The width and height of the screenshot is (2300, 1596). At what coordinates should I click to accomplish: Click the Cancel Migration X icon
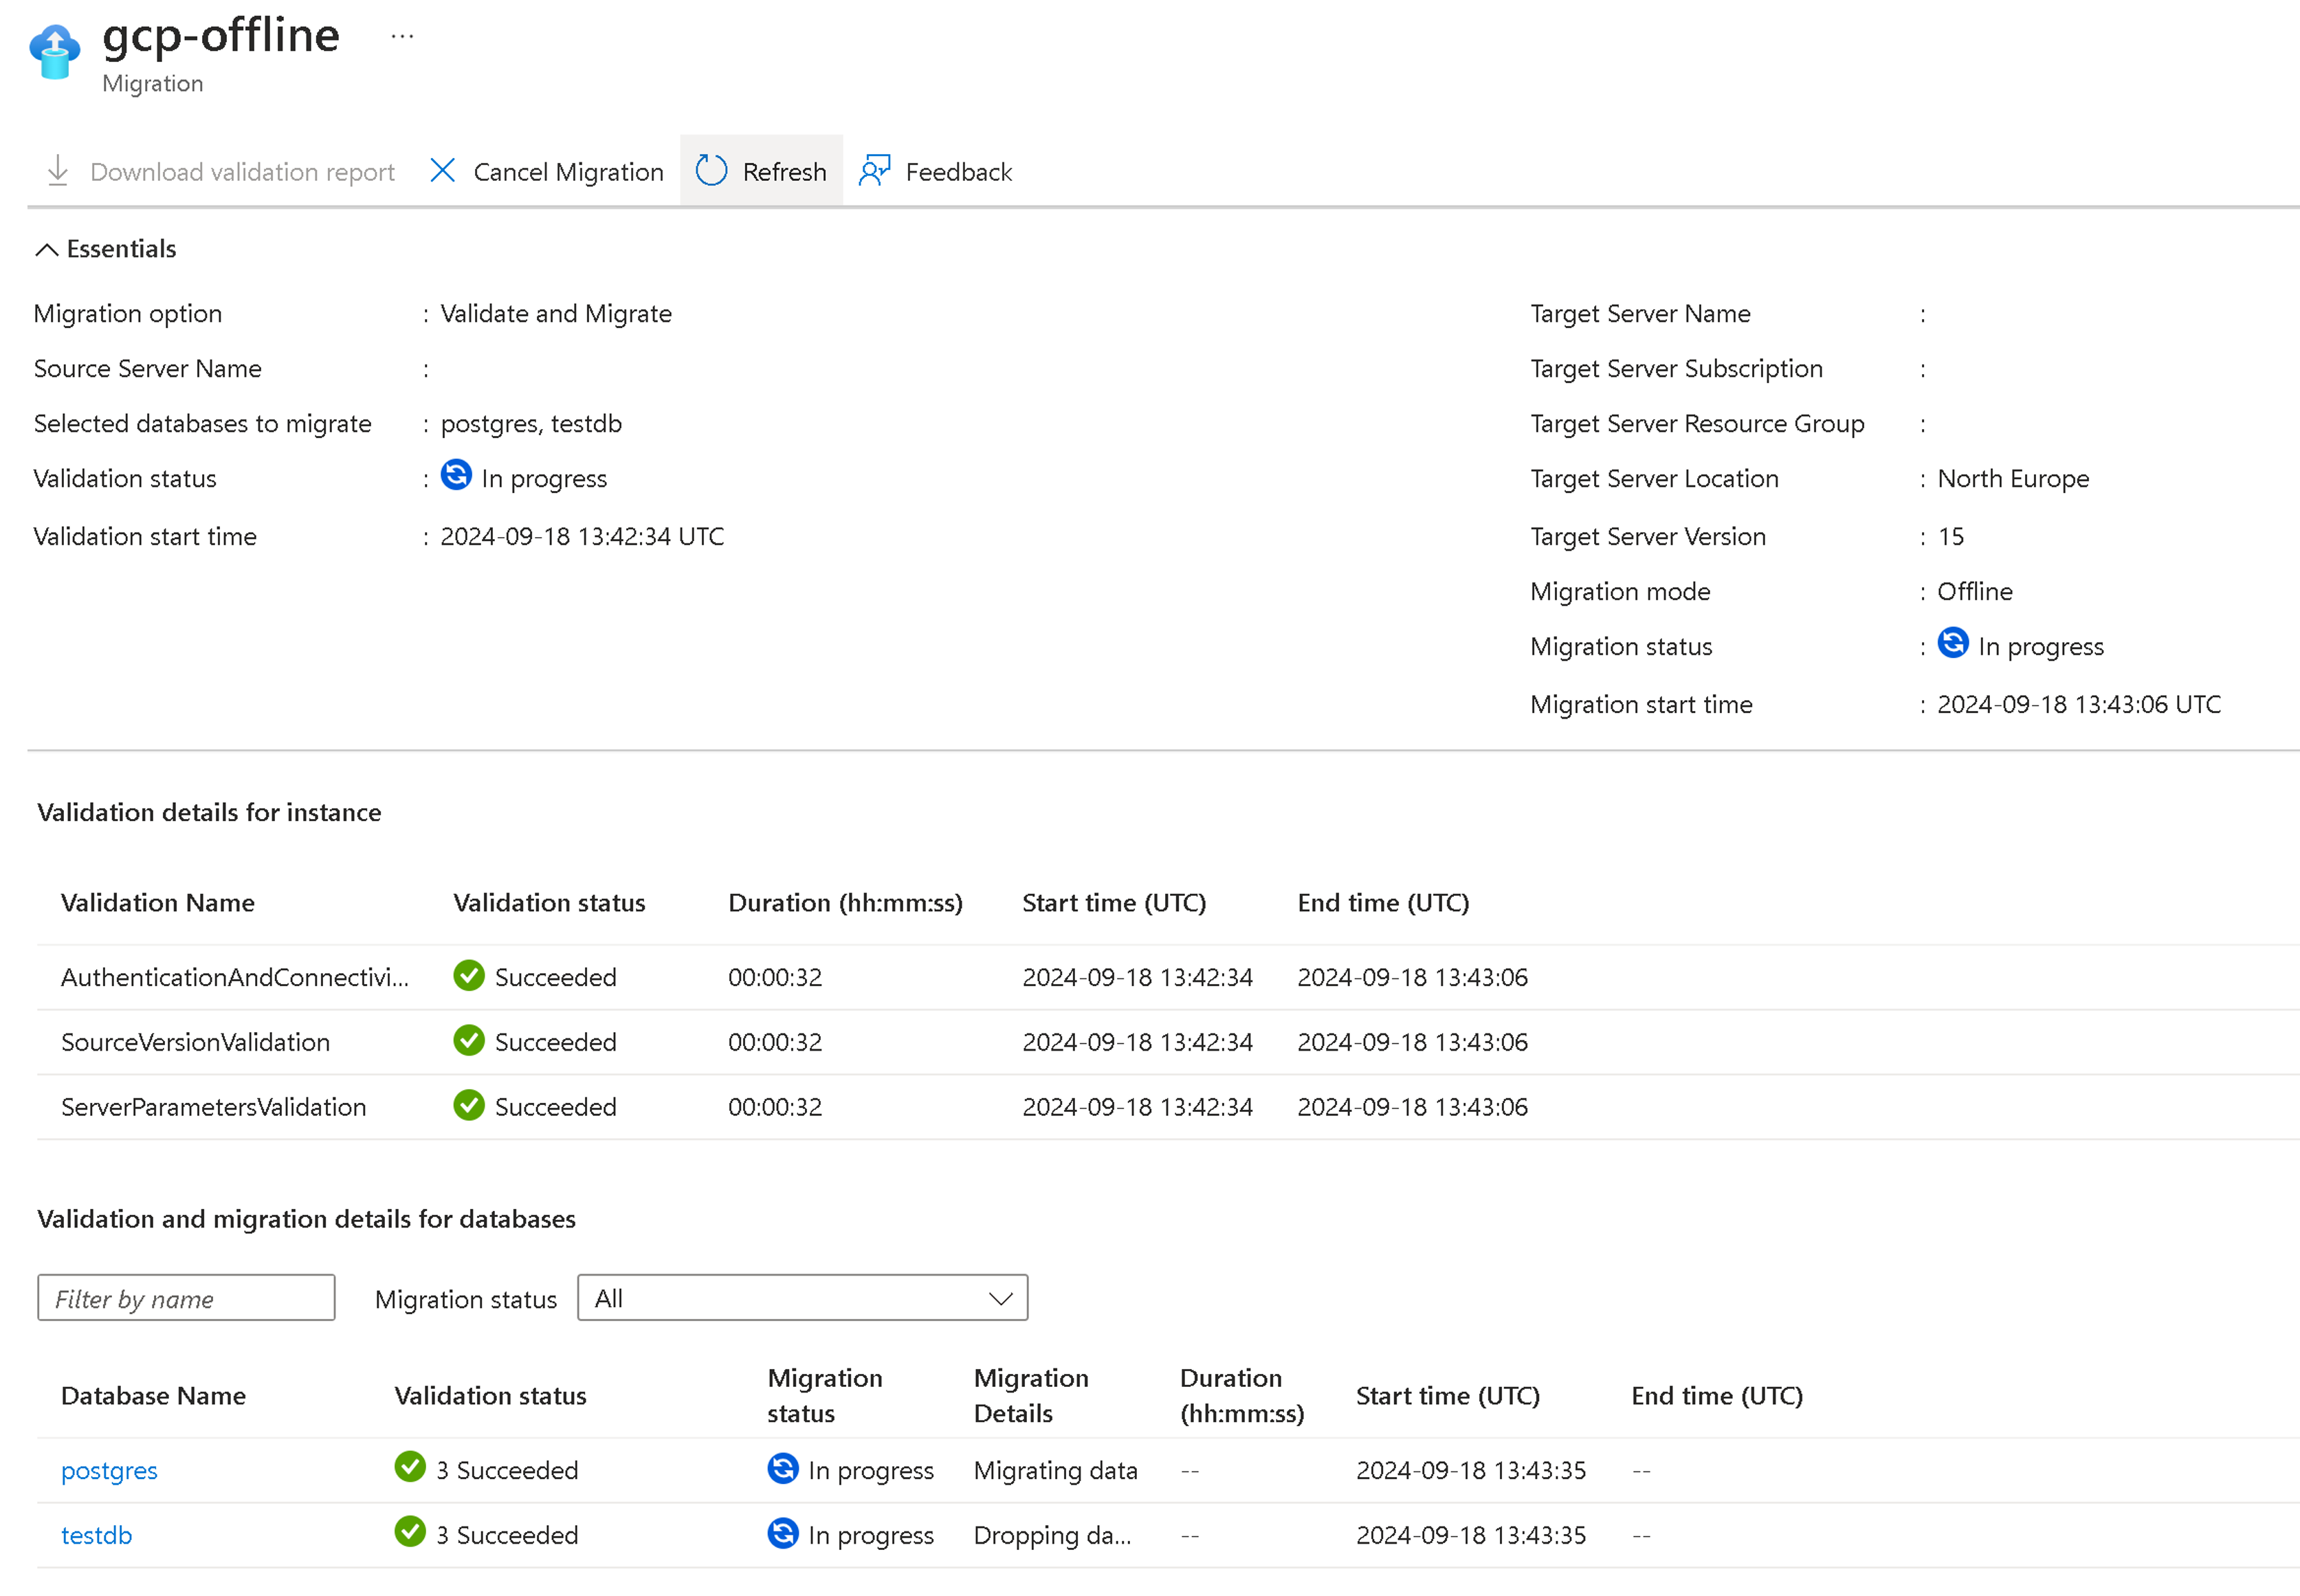[442, 171]
